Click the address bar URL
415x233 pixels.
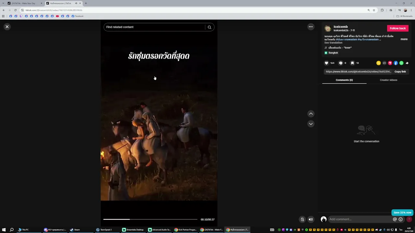tap(54, 10)
